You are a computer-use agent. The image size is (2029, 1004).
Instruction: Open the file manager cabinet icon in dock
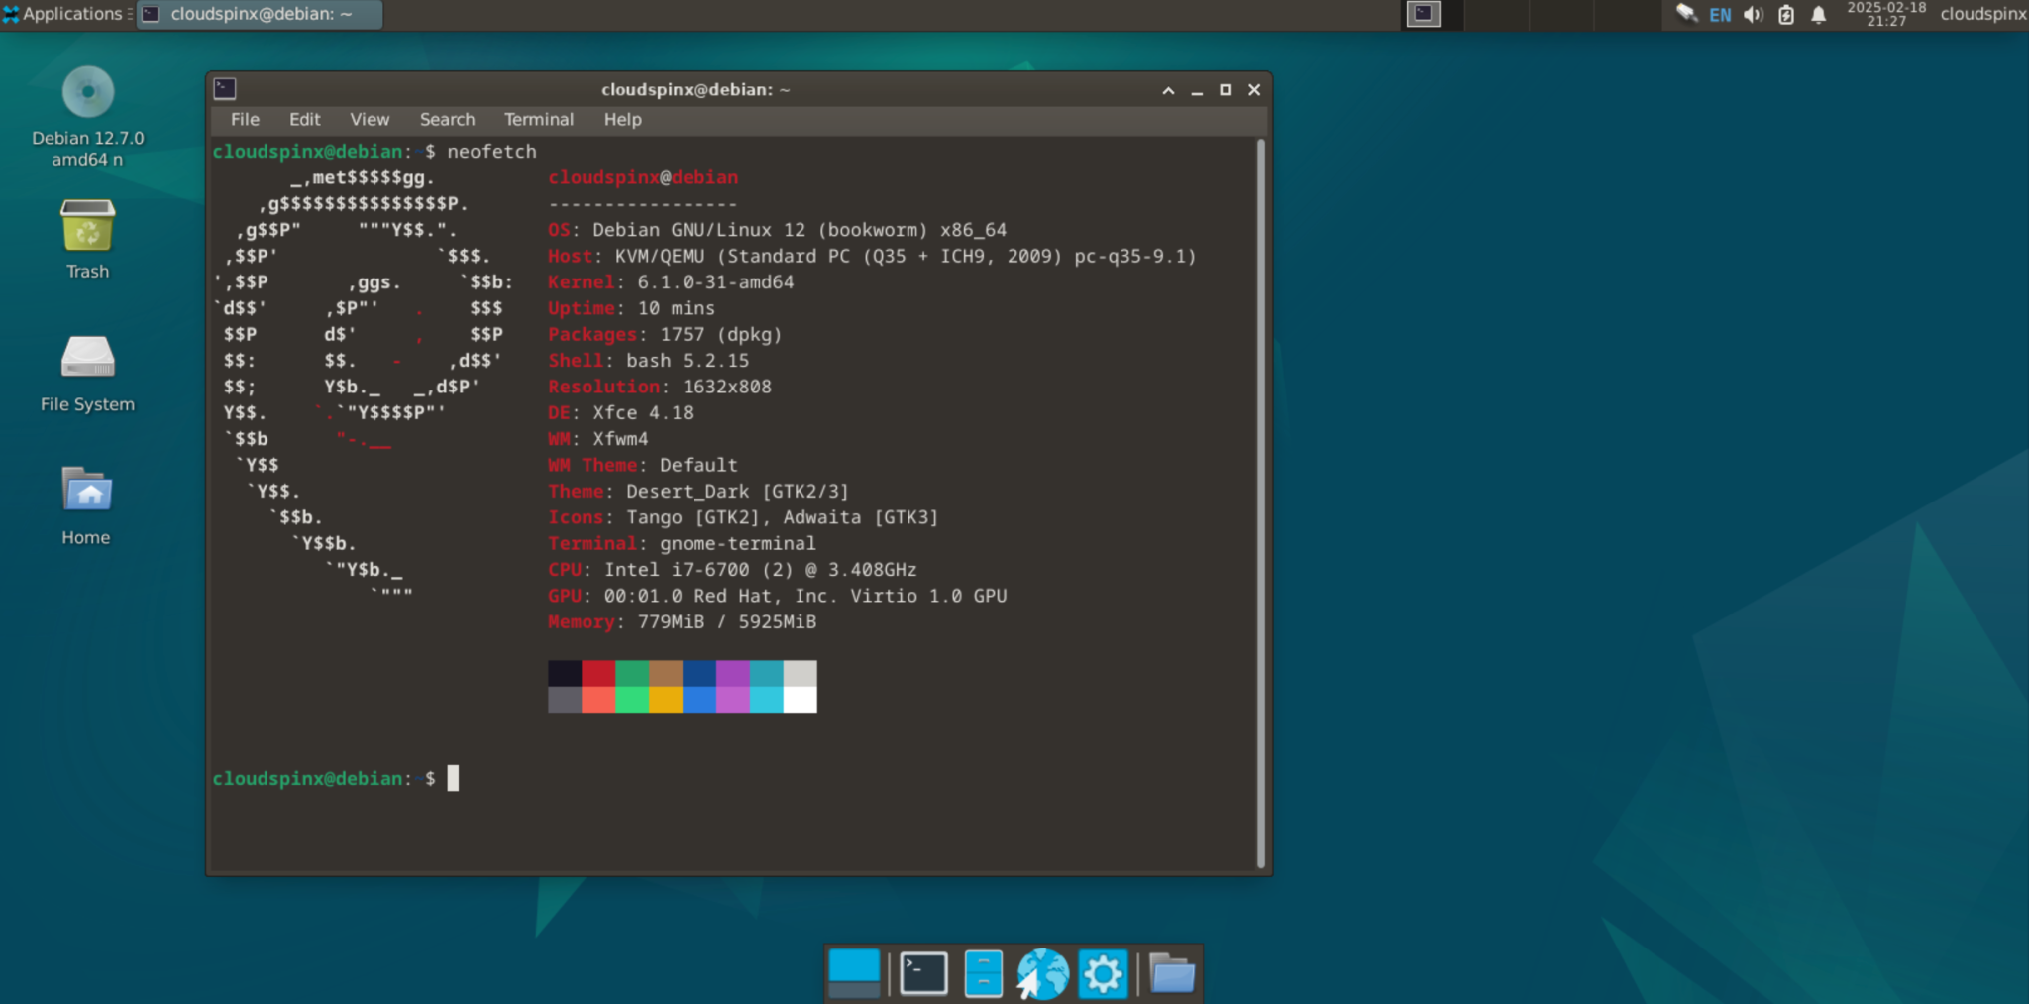click(x=982, y=972)
